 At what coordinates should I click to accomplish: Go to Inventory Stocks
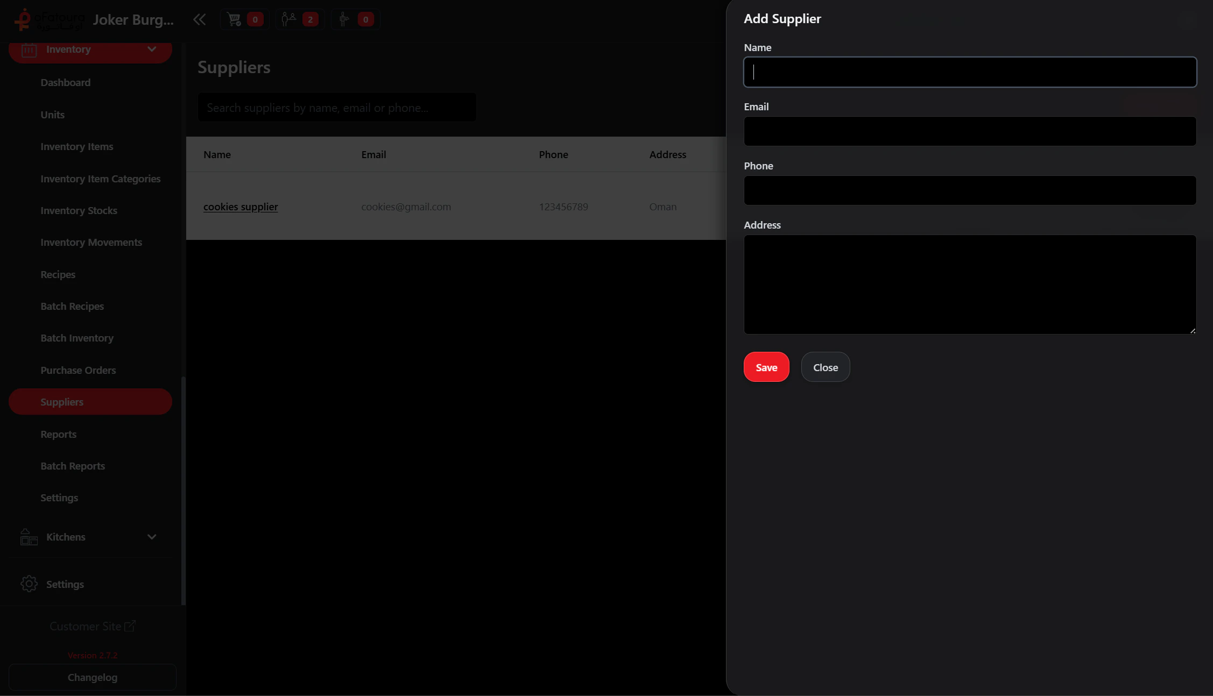tap(79, 210)
